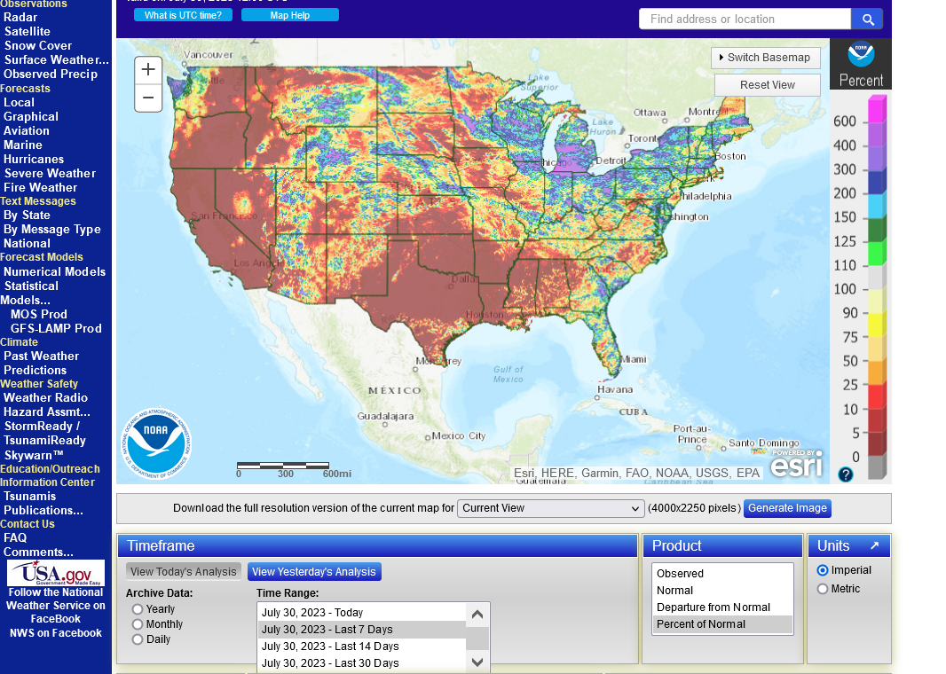The height and width of the screenshot is (674, 946).
Task: Choose Metric units
Action: (x=823, y=589)
